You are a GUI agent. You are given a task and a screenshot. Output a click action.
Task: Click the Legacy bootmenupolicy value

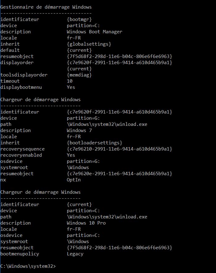[x=75, y=254]
